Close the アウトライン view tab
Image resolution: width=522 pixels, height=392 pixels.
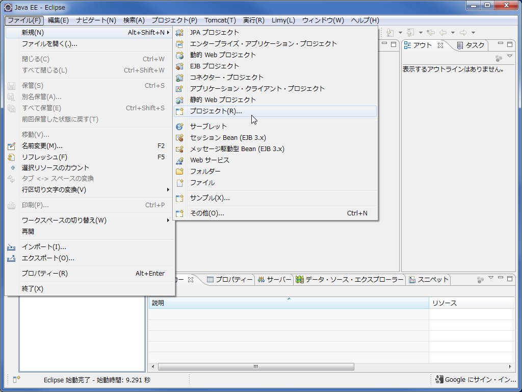[440, 45]
